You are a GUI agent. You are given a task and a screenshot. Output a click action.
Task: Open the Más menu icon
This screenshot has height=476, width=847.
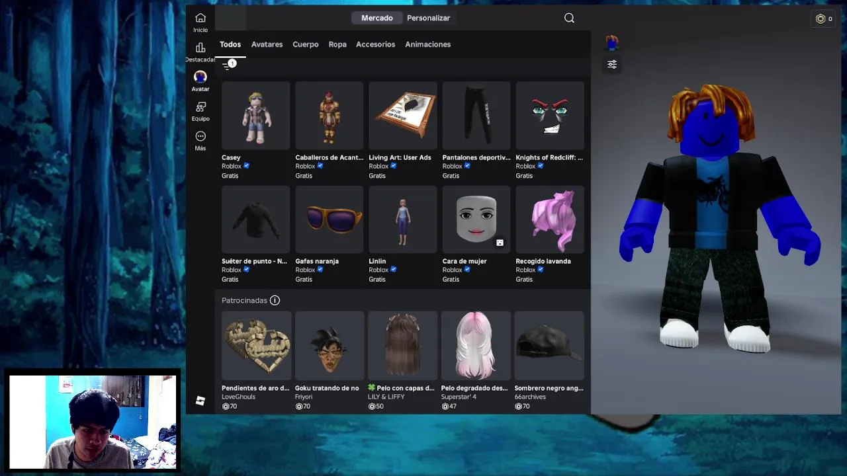tap(201, 136)
